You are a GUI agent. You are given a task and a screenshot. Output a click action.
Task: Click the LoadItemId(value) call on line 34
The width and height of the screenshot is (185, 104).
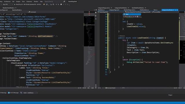[136, 26]
